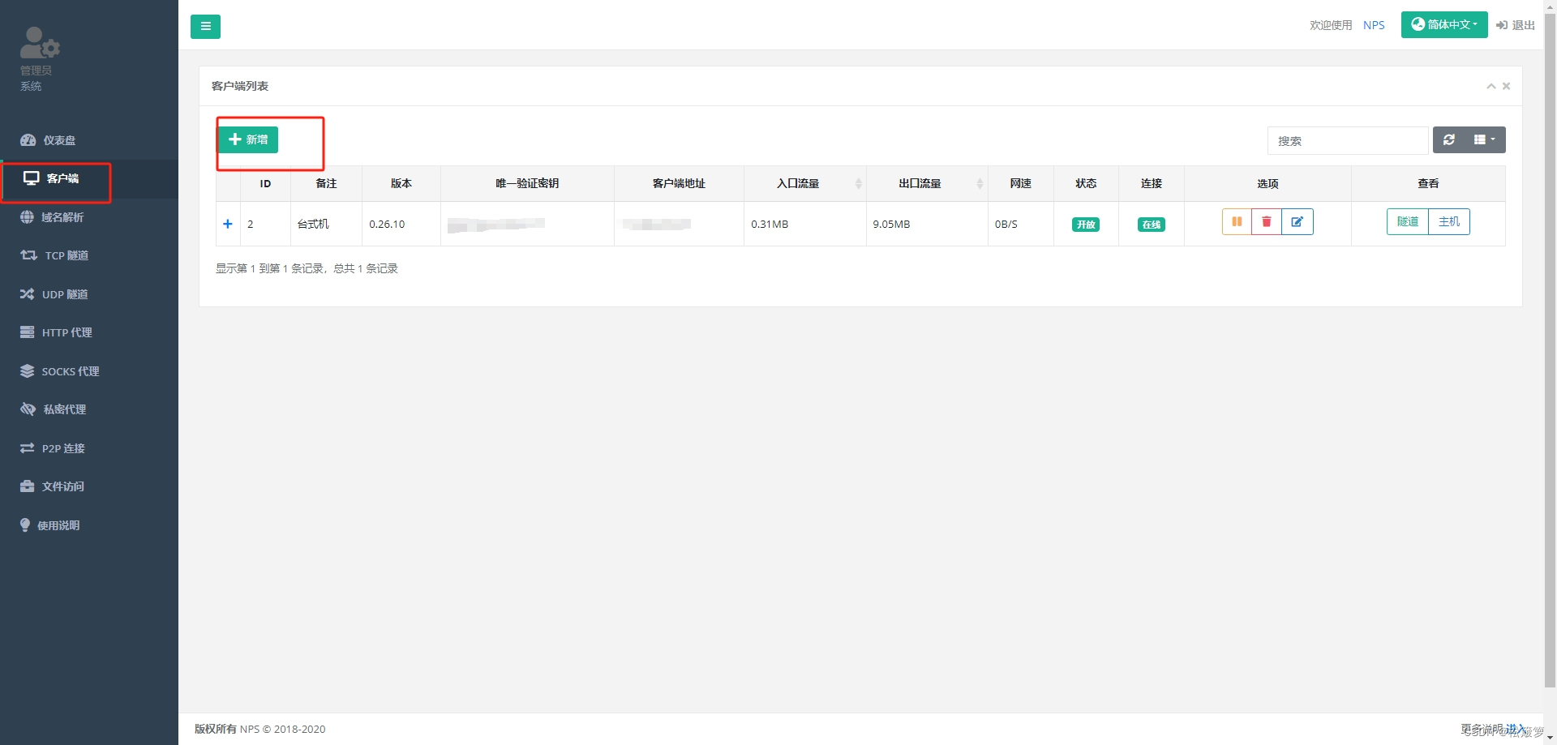The height and width of the screenshot is (745, 1557).
Task: Refresh the client list table
Action: click(x=1449, y=139)
